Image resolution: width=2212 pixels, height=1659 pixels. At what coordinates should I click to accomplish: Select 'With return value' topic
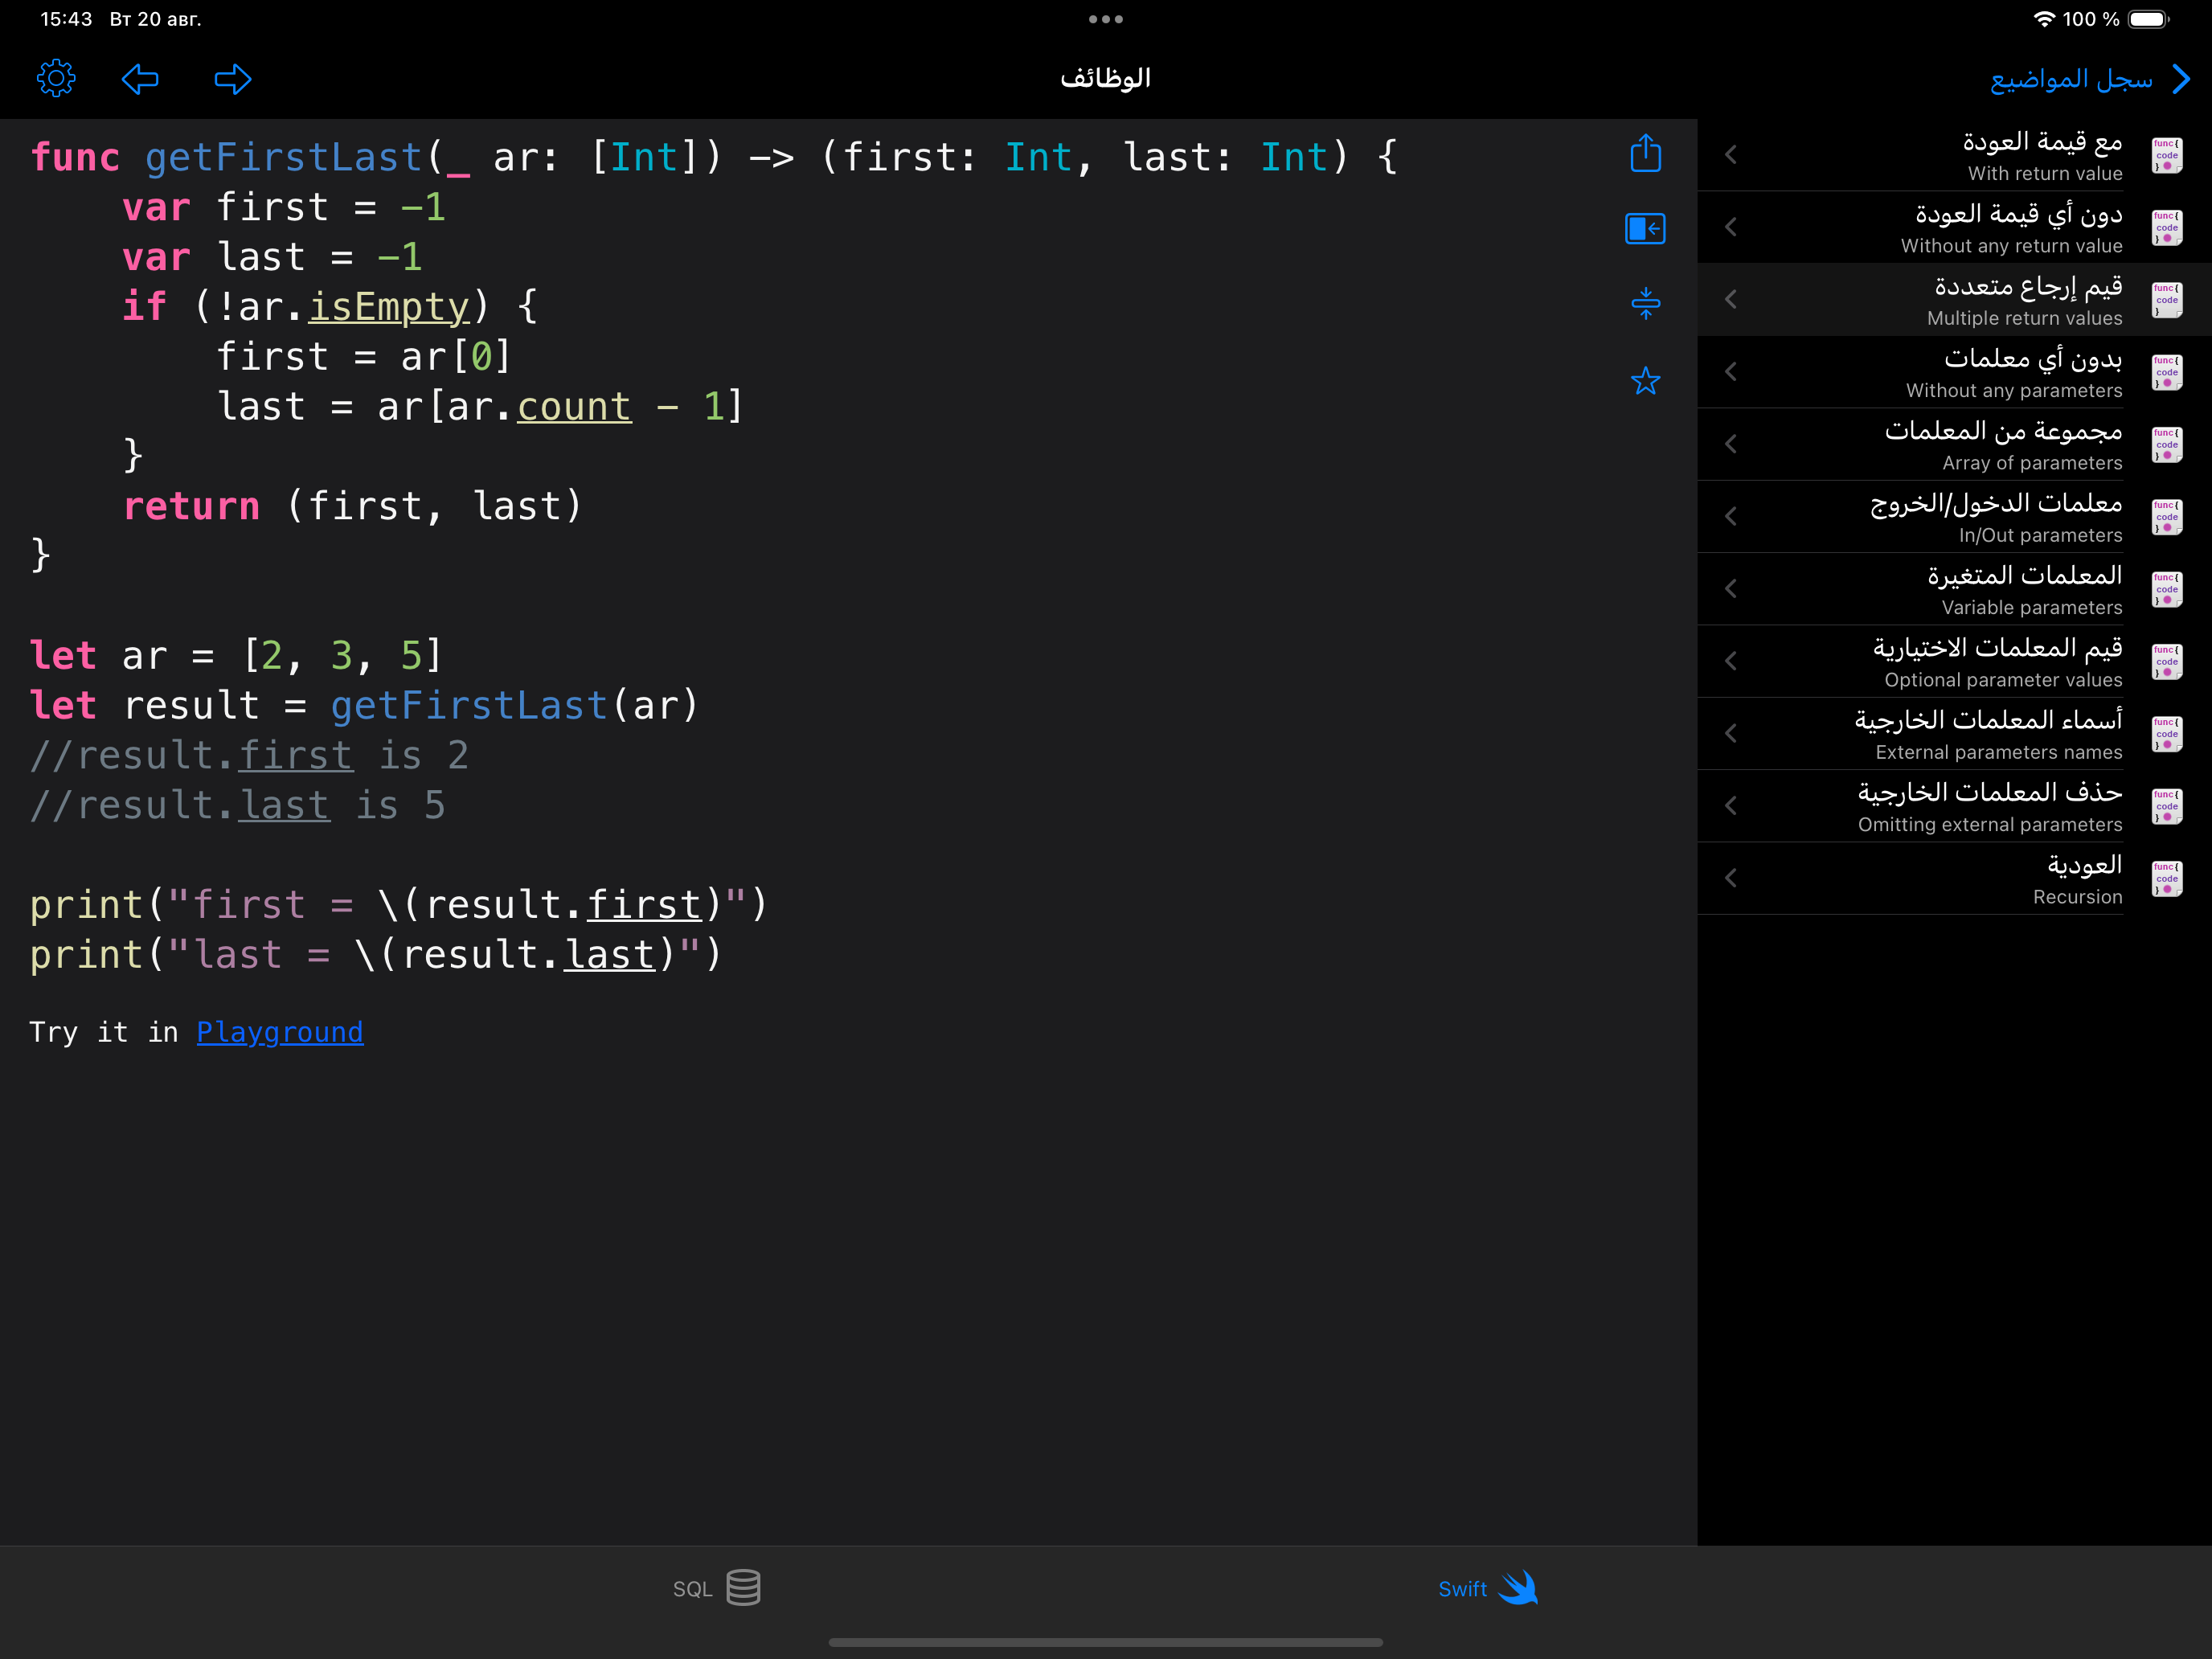click(1954, 155)
